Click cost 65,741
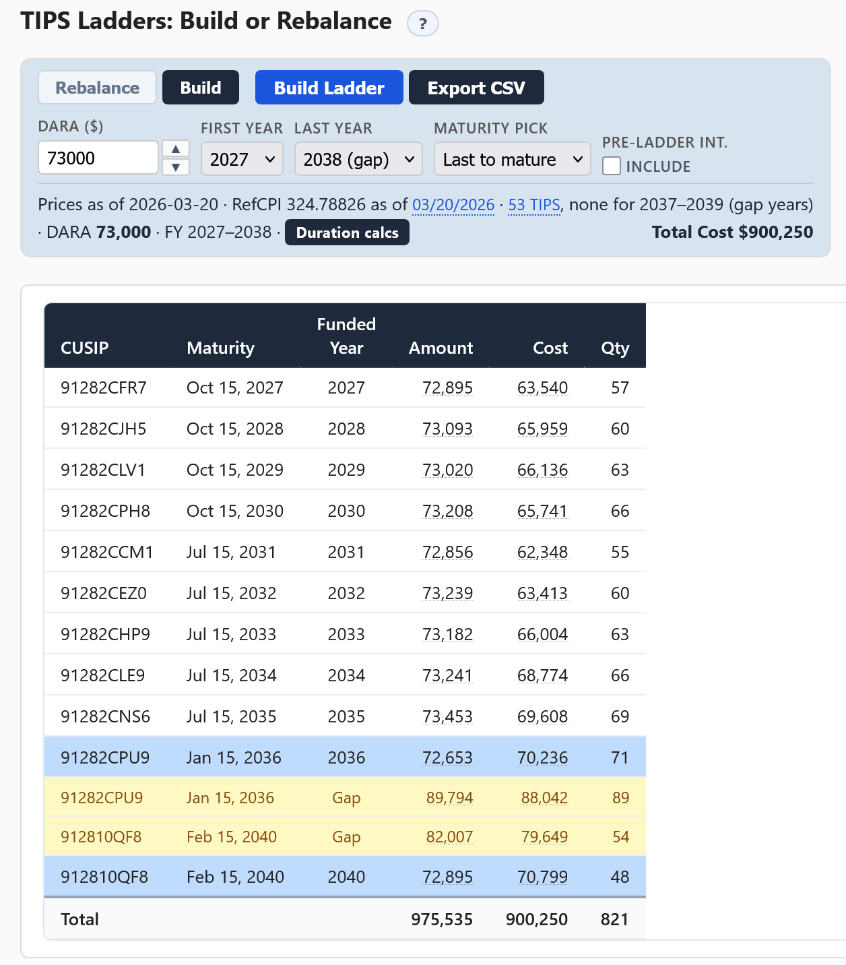The image size is (846, 965). point(543,511)
